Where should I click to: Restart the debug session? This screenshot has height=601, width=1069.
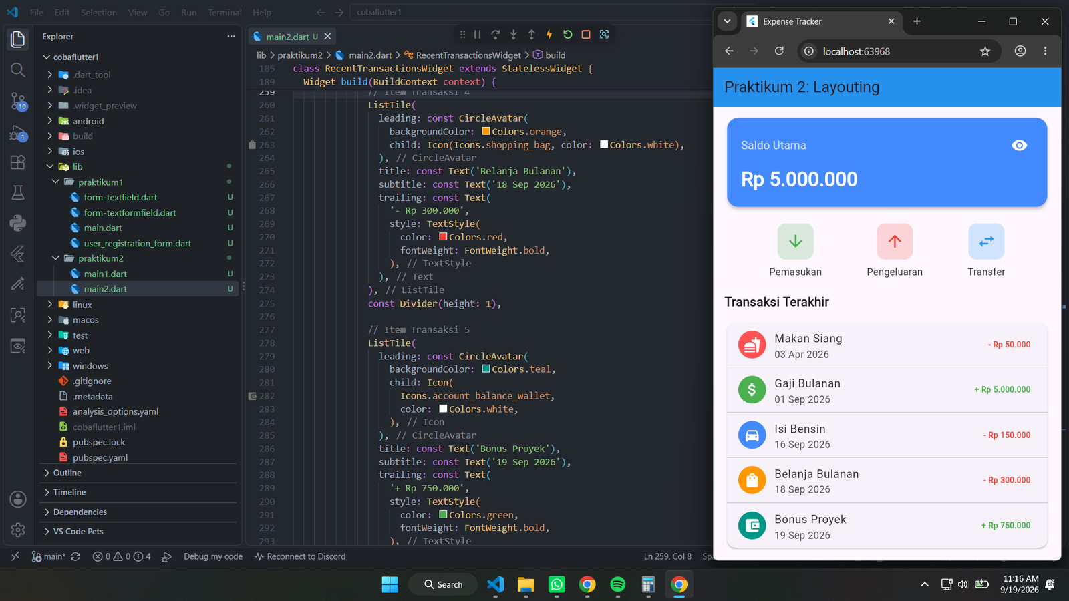pyautogui.click(x=567, y=35)
